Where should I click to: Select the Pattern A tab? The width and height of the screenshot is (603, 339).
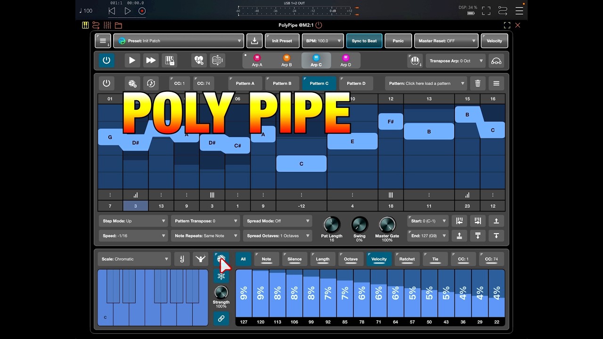tap(245, 83)
